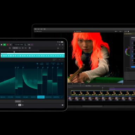Hit the green play button on iPad

pos(5,45)
